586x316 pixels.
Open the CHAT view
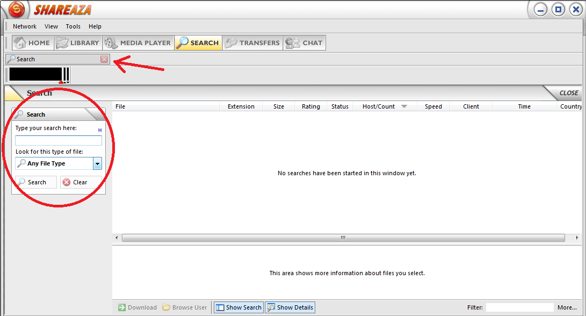[304, 42]
